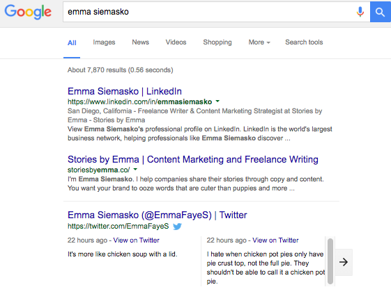Viewport: 391px width, 294px height.
Task: Click the blue search magnifier button
Action: click(x=381, y=12)
